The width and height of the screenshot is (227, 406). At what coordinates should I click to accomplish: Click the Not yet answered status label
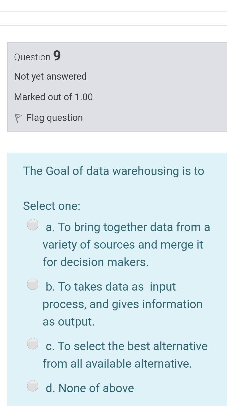click(x=50, y=76)
